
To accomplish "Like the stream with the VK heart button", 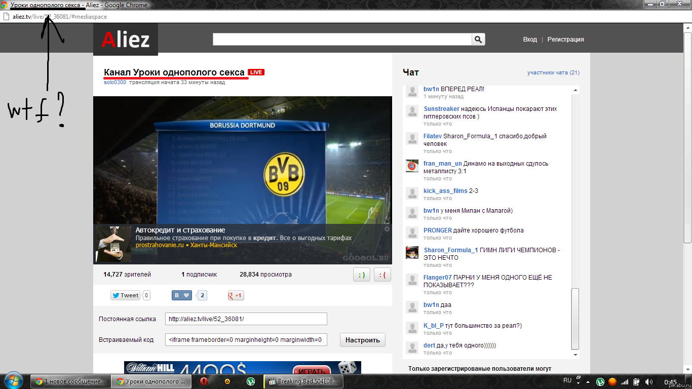I will 182,295.
